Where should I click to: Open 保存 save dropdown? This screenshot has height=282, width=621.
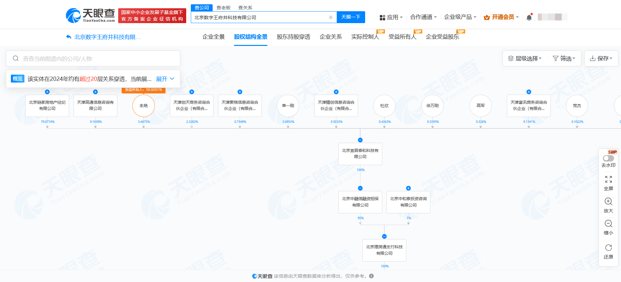point(601,58)
